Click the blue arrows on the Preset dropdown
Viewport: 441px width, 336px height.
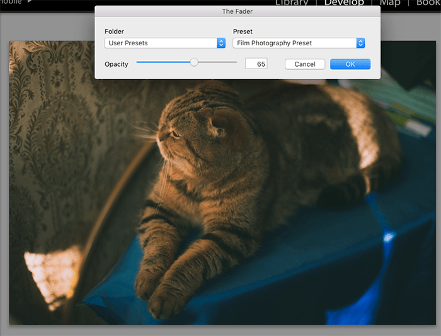click(x=360, y=43)
